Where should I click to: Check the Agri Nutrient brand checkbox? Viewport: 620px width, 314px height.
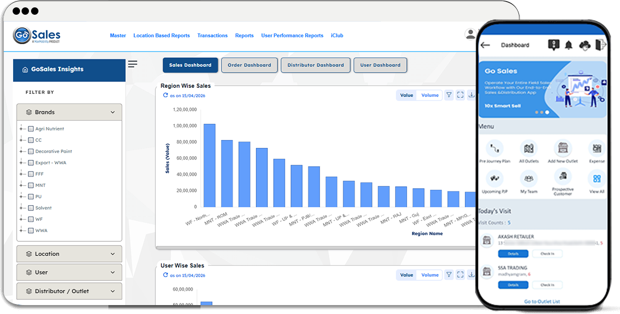point(31,129)
